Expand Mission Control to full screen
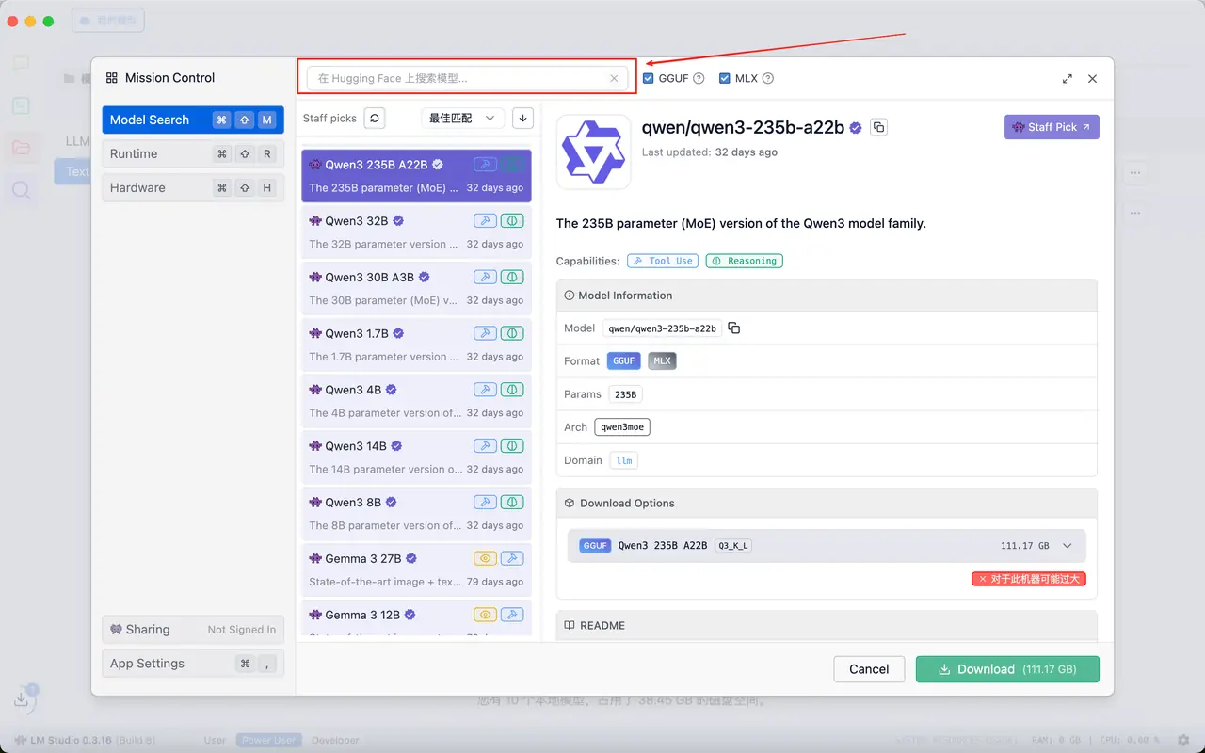The height and width of the screenshot is (753, 1205). pos(1068,79)
